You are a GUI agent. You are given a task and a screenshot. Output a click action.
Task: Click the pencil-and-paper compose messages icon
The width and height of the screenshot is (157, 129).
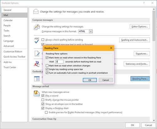click(37, 27)
